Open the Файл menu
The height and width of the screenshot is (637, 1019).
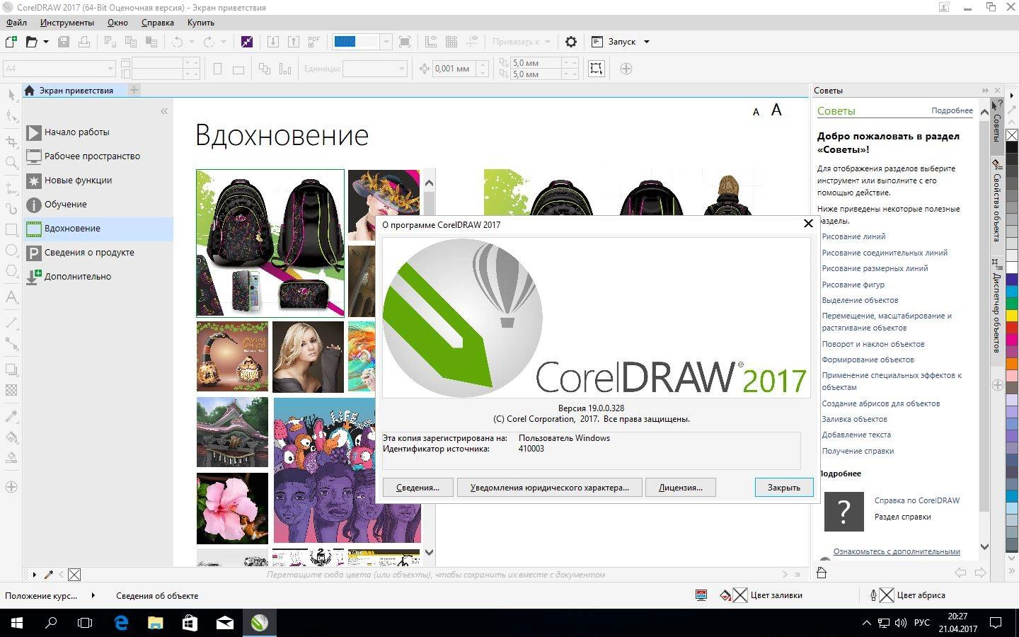(16, 23)
